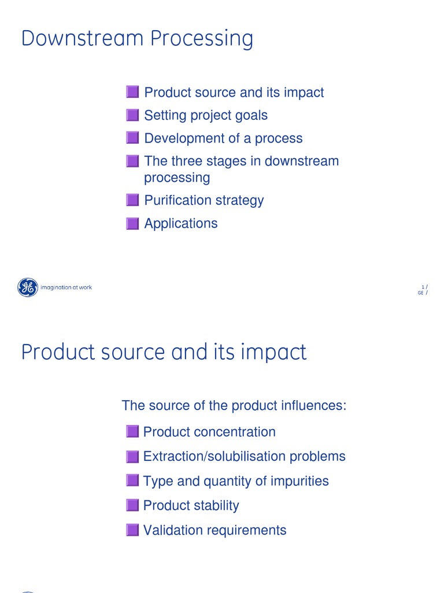Click the 'imagination at work' tagline

pos(66,287)
